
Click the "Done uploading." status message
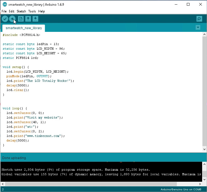(x=14, y=158)
